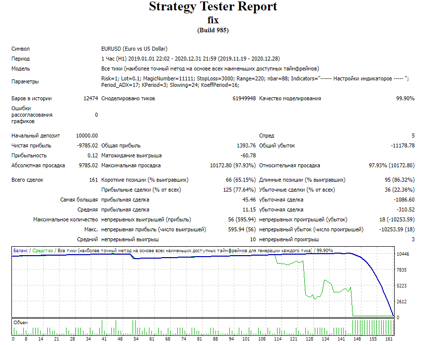422x345 pixels.
Task: Click the average loss trade value '-310.52'
Action: (405, 209)
